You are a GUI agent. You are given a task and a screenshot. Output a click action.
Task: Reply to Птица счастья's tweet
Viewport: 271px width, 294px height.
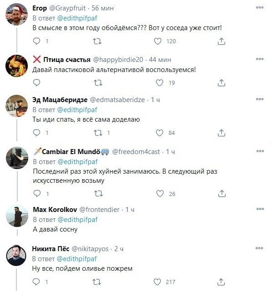36,83
